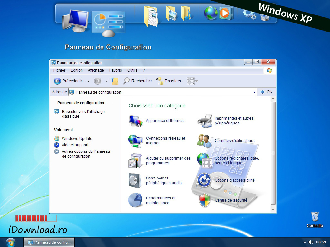Open the Windows Update link
Viewport: 330px width, 247px height.
(77, 139)
